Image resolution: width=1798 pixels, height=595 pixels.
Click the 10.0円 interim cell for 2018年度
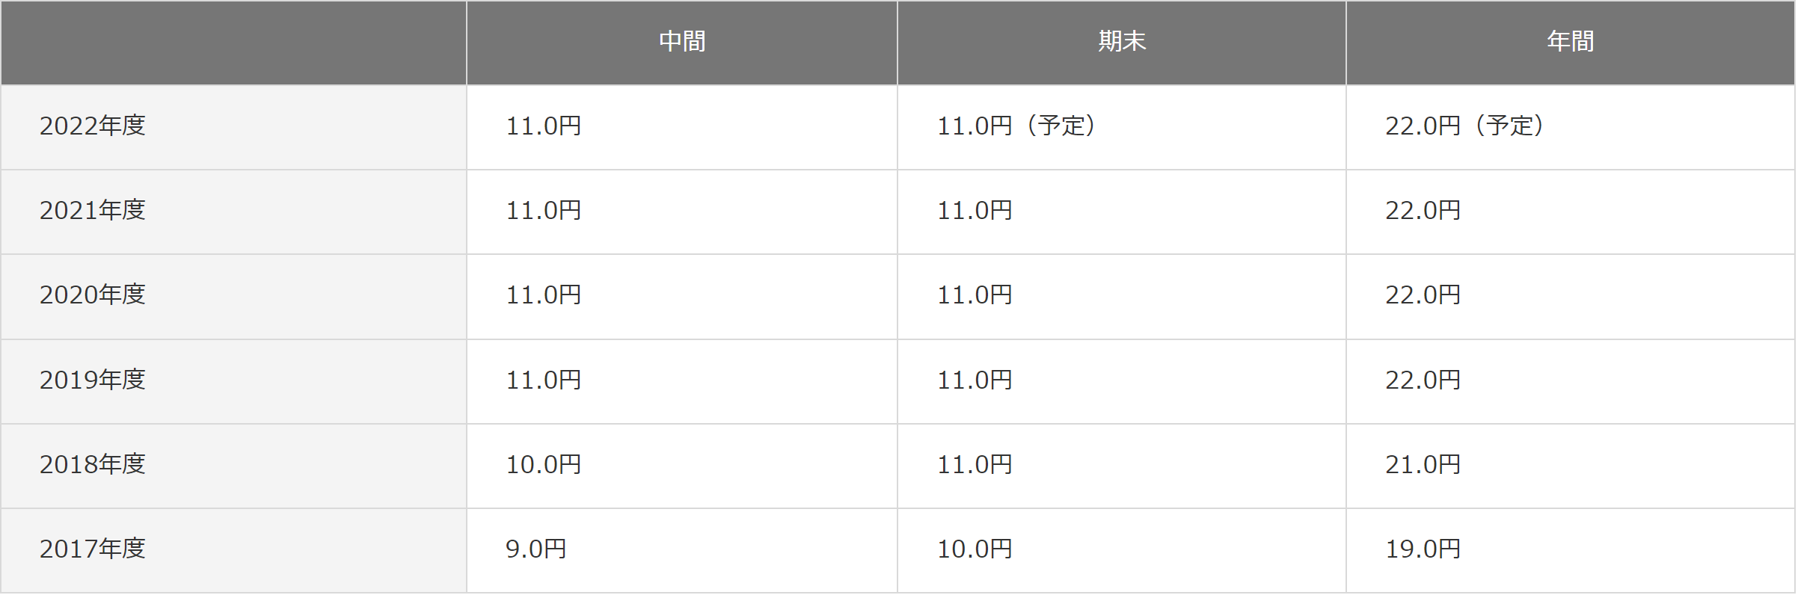[x=682, y=466]
